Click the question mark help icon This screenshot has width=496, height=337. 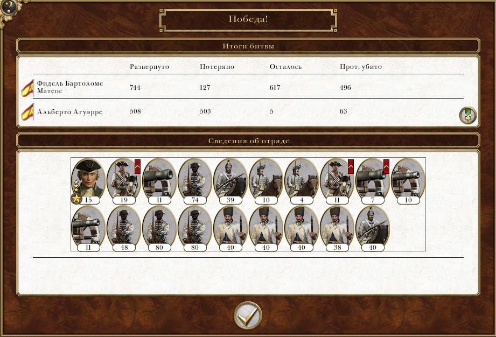[x=9, y=7]
